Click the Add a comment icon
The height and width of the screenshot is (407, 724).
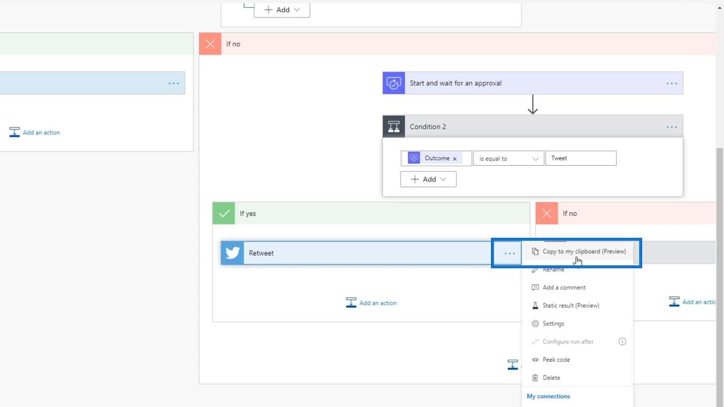coord(535,288)
